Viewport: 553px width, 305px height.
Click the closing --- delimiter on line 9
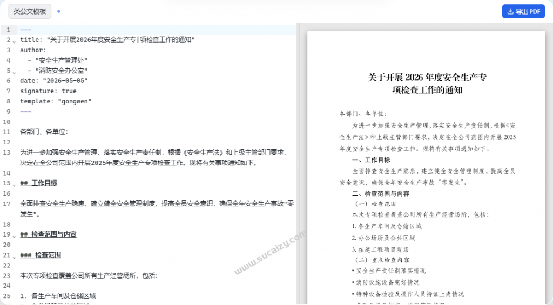point(26,112)
